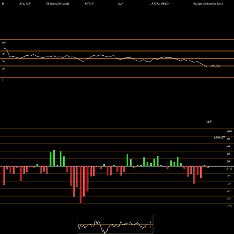This screenshot has height=234, width=234.
Task: Select the MR axis label 40
Action: [228, 154]
